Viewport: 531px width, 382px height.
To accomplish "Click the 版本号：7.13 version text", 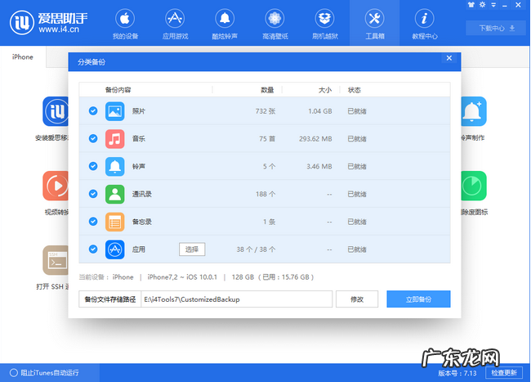I will click(x=457, y=373).
